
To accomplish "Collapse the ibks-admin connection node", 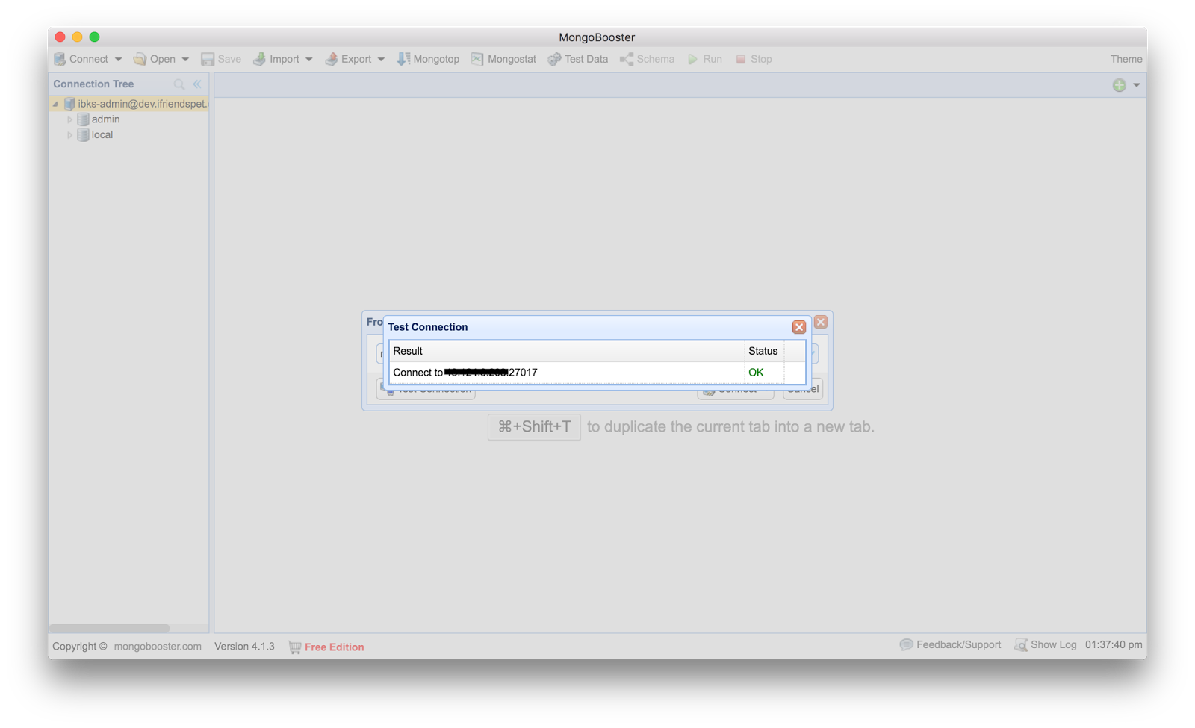I will point(56,104).
